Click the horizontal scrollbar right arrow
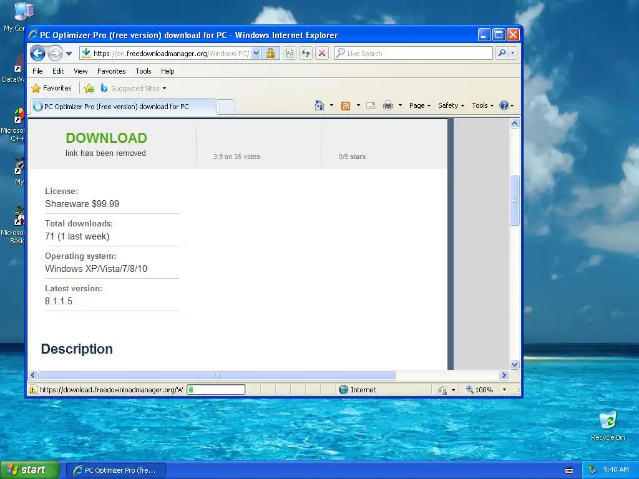639x479 pixels. 504,375
